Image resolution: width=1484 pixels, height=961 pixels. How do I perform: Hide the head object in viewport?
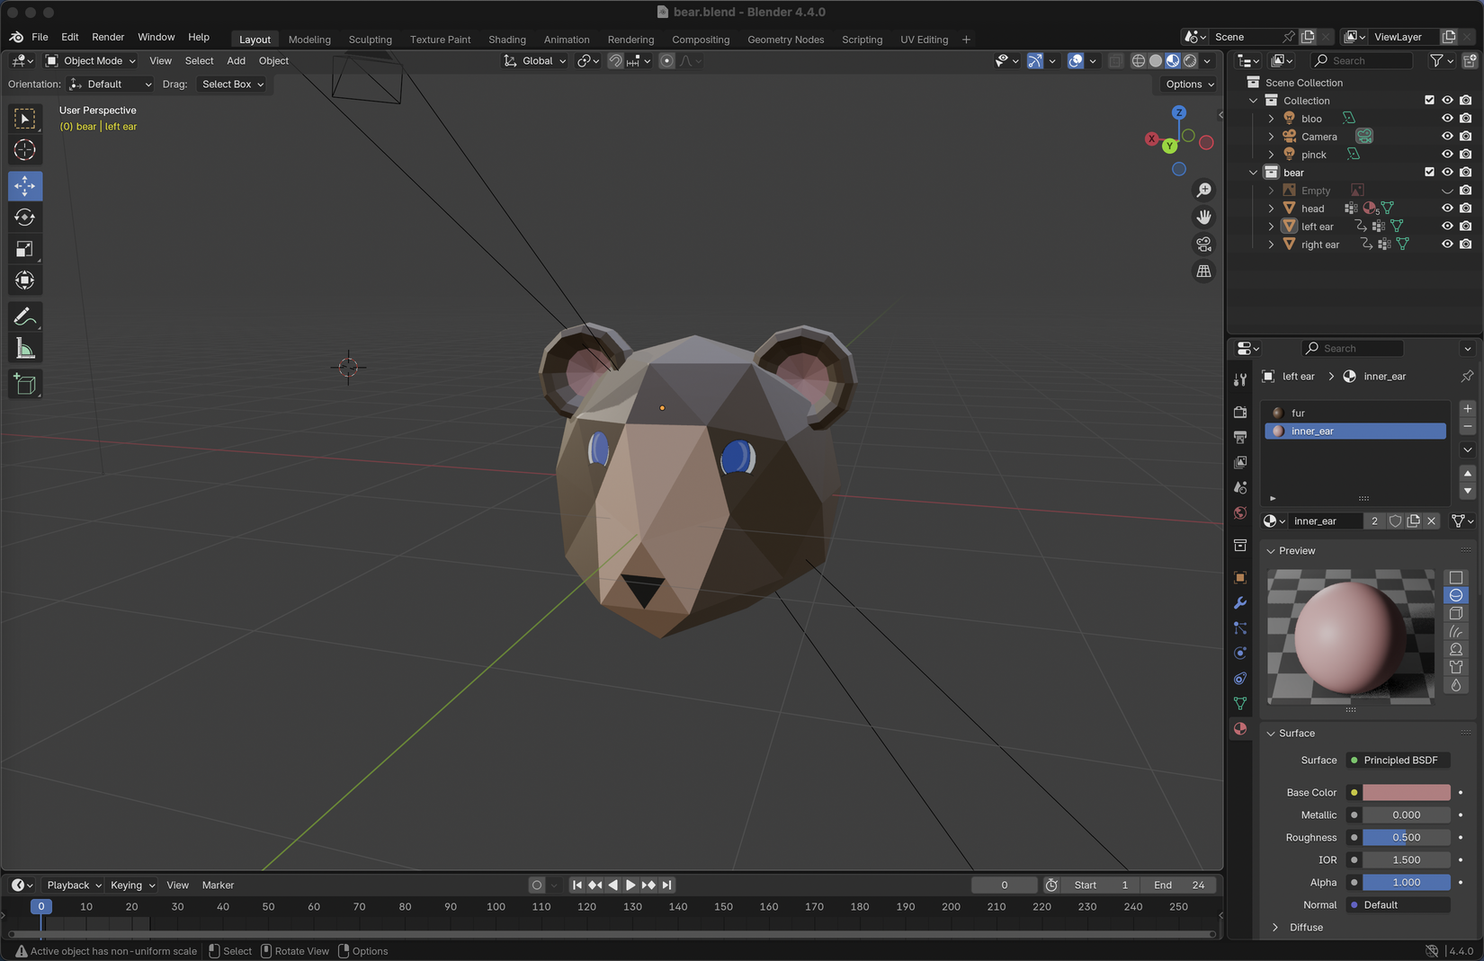(1447, 208)
